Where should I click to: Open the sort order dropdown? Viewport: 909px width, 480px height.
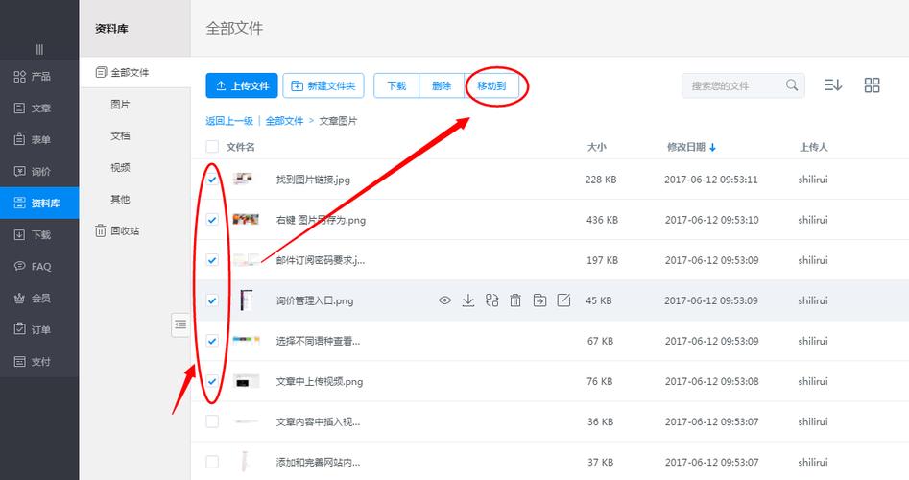point(832,85)
